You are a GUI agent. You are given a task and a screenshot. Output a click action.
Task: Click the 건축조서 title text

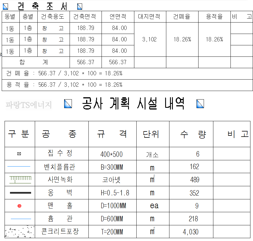click(42, 7)
